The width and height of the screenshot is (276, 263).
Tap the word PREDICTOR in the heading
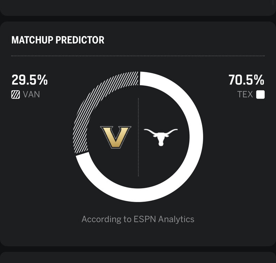80,40
